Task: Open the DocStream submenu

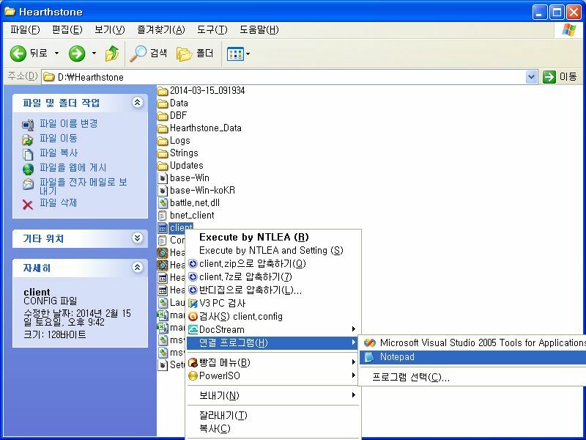Action: click(273, 329)
